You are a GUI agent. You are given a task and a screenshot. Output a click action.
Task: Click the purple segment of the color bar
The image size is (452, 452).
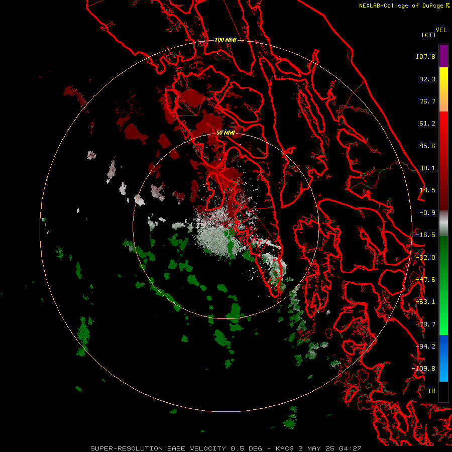pyautogui.click(x=443, y=56)
